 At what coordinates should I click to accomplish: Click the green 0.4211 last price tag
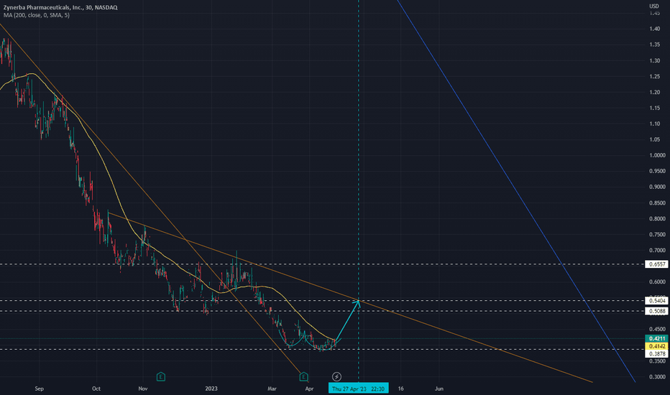click(x=657, y=339)
